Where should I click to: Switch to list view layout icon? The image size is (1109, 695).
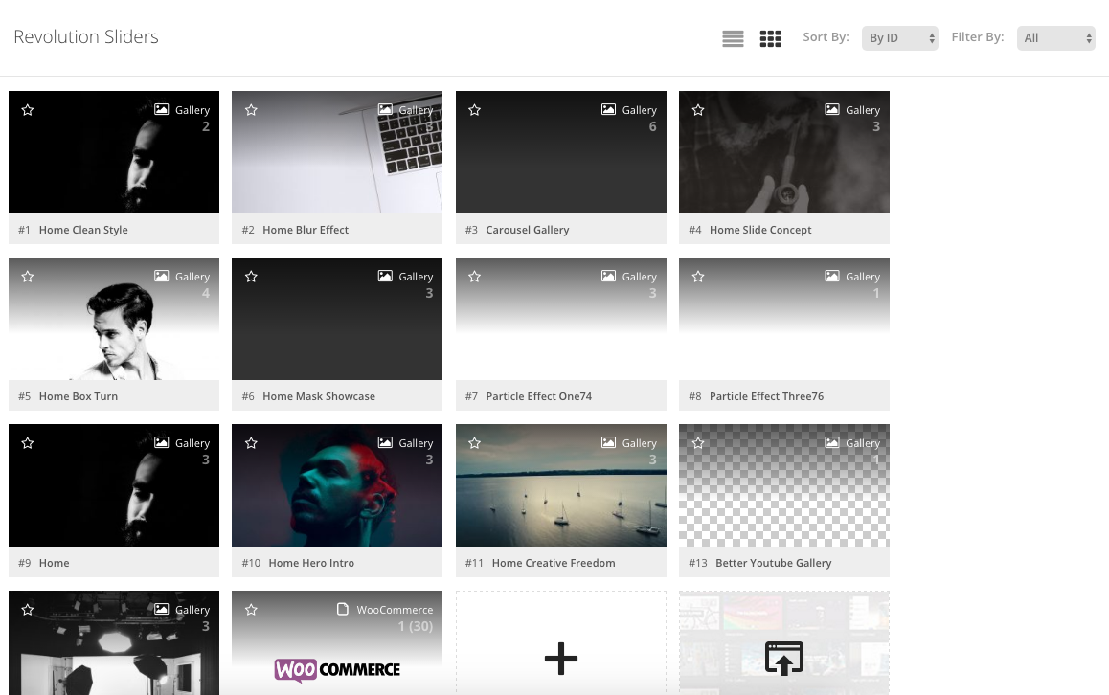(733, 39)
